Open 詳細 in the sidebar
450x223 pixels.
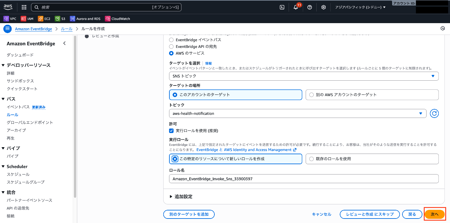pos(11,73)
